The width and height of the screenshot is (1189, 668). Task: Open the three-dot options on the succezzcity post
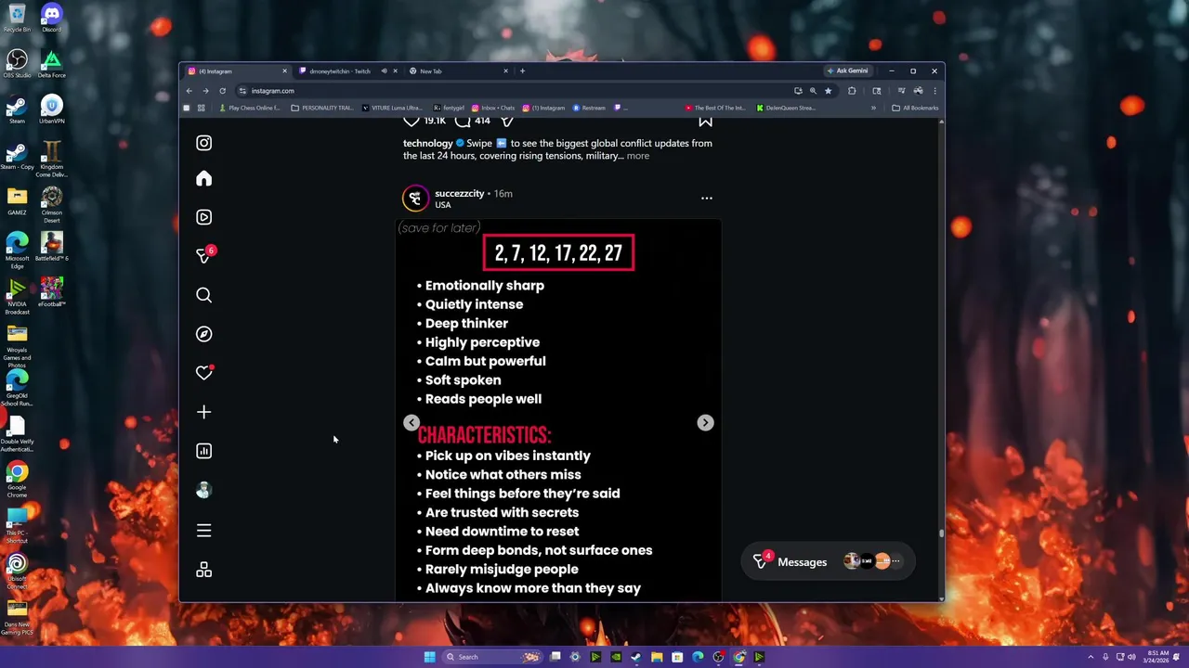(707, 198)
